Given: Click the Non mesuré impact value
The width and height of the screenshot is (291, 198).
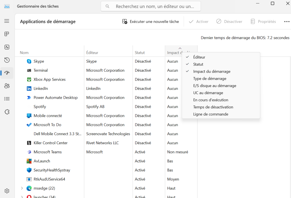Looking at the screenshot, I should [x=178, y=152].
